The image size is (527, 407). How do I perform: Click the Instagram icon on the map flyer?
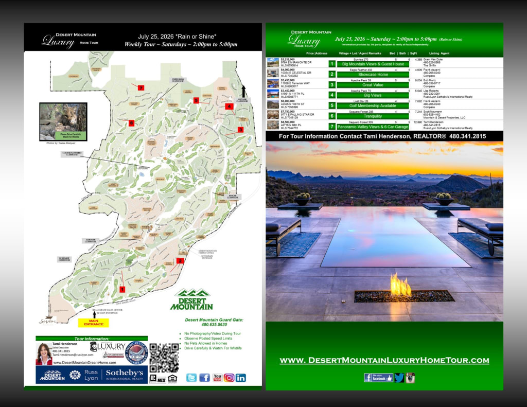click(229, 378)
